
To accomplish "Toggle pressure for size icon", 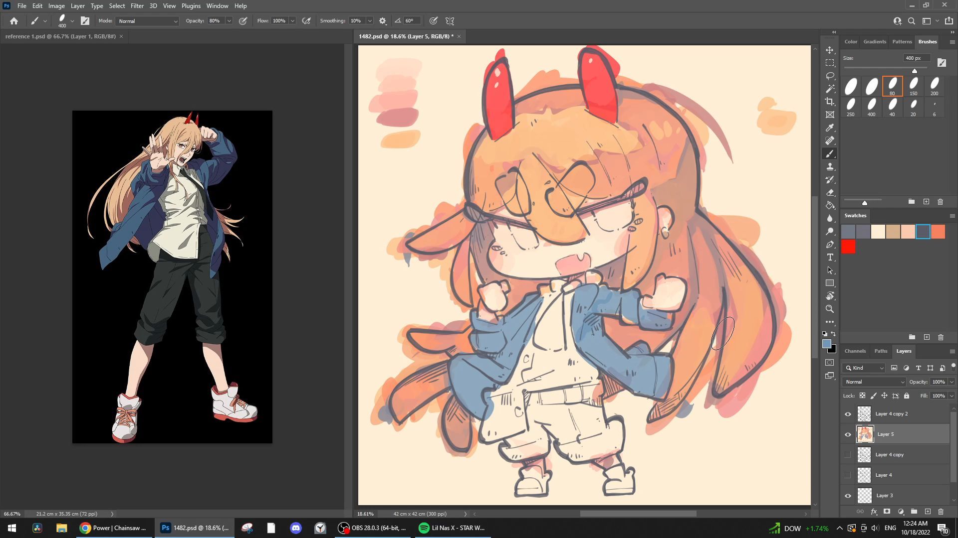I will click(434, 21).
